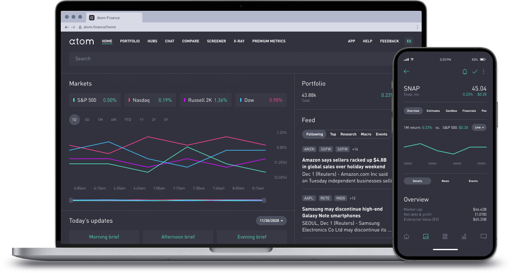The image size is (512, 273).
Task: Open PREMIUM METRICS nav item
Action: (269, 41)
